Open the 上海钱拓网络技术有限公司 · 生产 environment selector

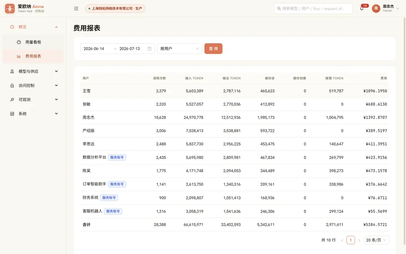click(x=115, y=8)
